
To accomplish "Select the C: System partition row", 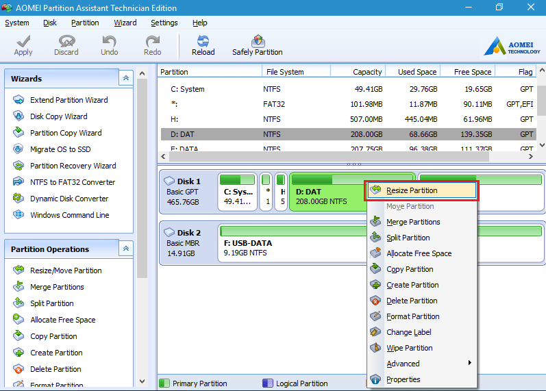I will click(x=348, y=89).
